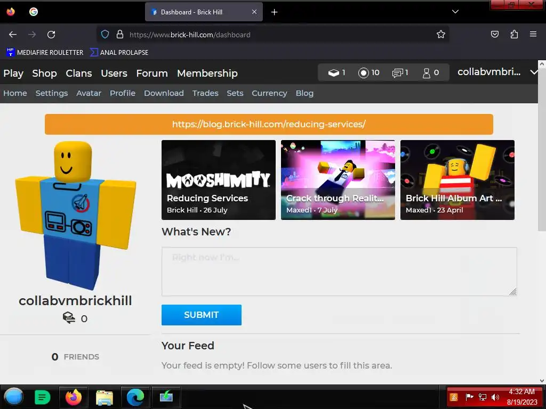546x409 pixels.
Task: Bookmark this page with star icon
Action: 441,35
